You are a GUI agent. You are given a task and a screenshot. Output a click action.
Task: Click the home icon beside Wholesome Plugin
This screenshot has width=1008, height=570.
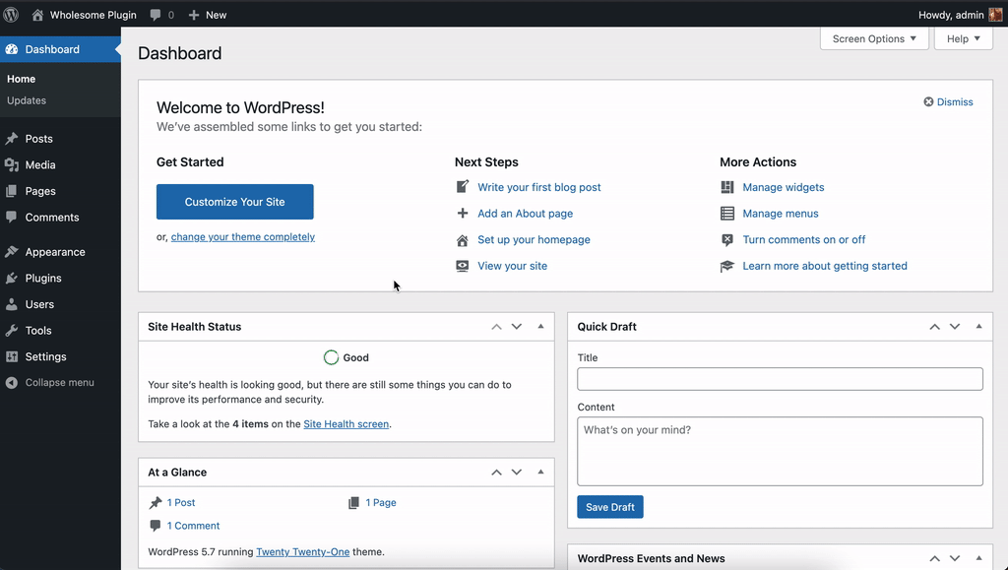(38, 14)
